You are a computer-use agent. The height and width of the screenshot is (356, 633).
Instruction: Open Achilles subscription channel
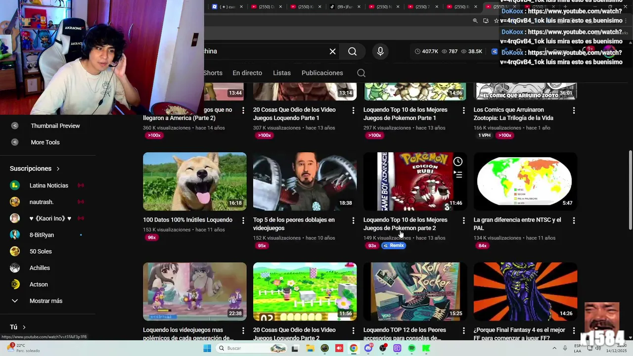[x=40, y=267]
